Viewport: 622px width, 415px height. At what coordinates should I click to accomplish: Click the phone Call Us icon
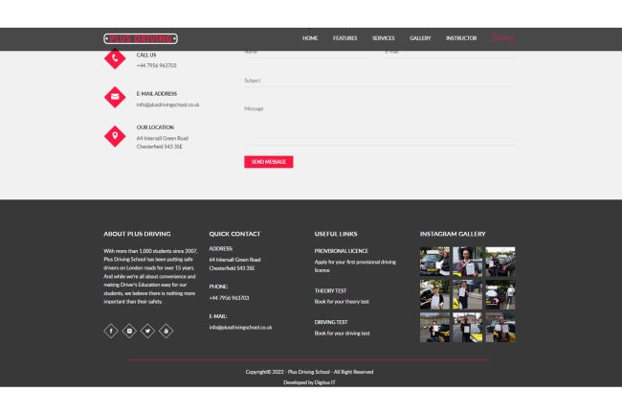[115, 59]
